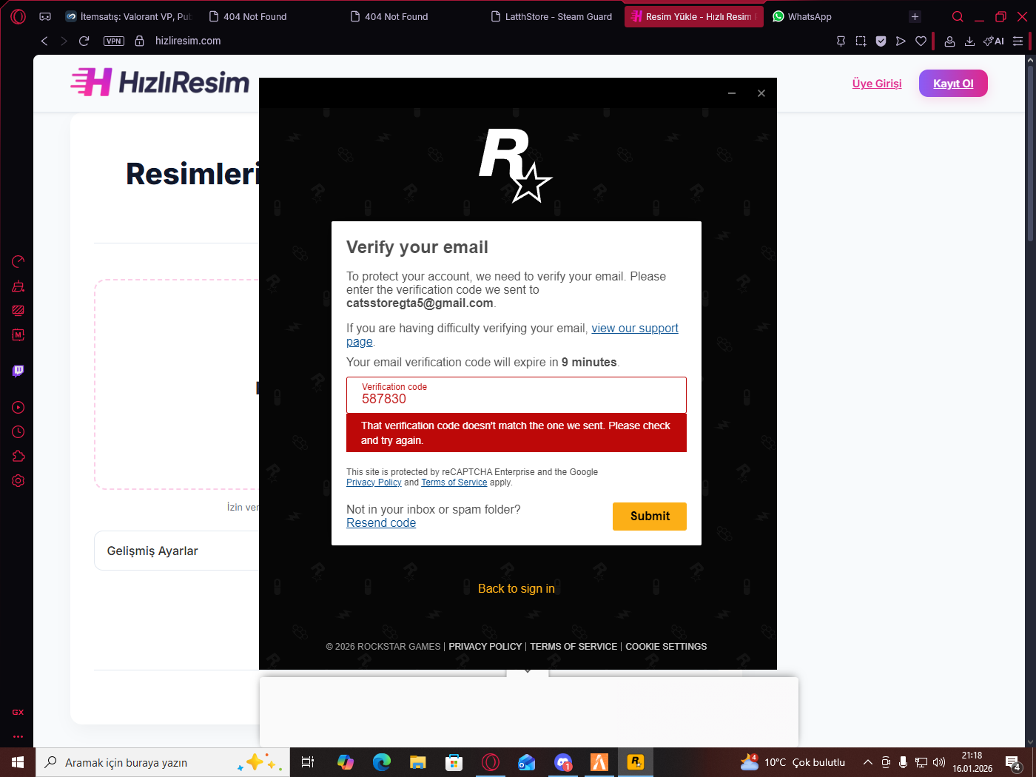
Task: Open the GX Corner gamepad icon
Action: (x=45, y=16)
